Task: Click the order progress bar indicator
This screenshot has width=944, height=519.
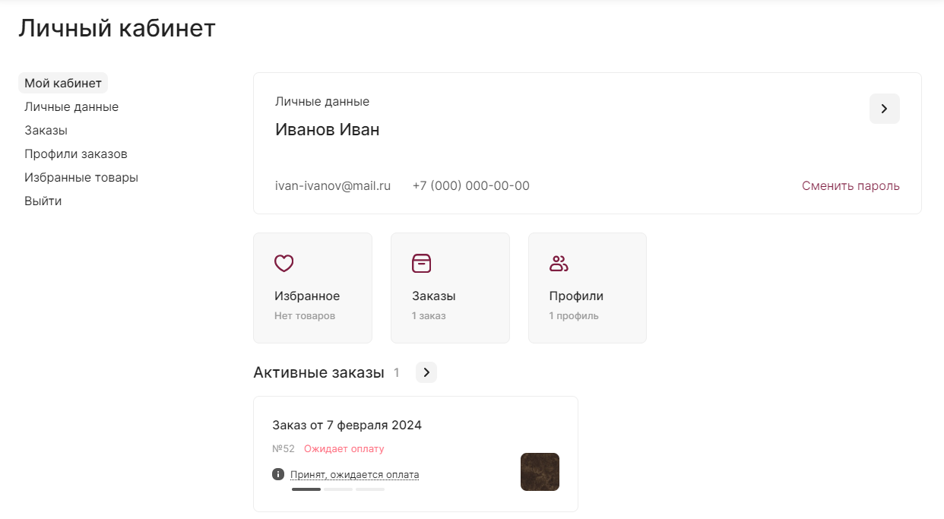Action: 337,489
